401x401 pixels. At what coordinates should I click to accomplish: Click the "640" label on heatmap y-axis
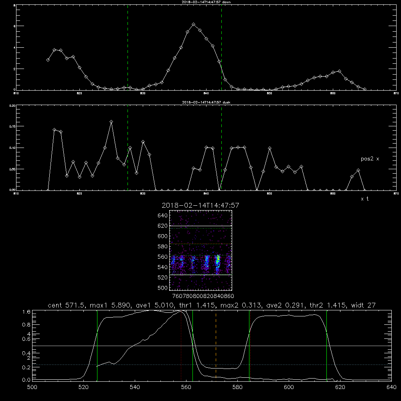(163, 215)
